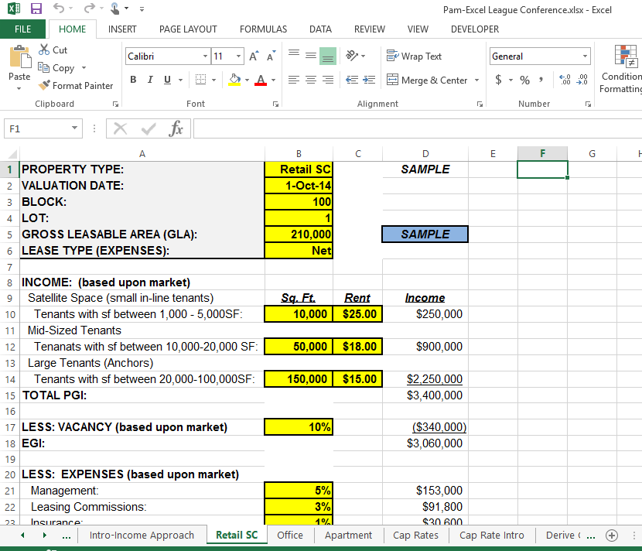Add a new sheet with the plus button

(612, 535)
